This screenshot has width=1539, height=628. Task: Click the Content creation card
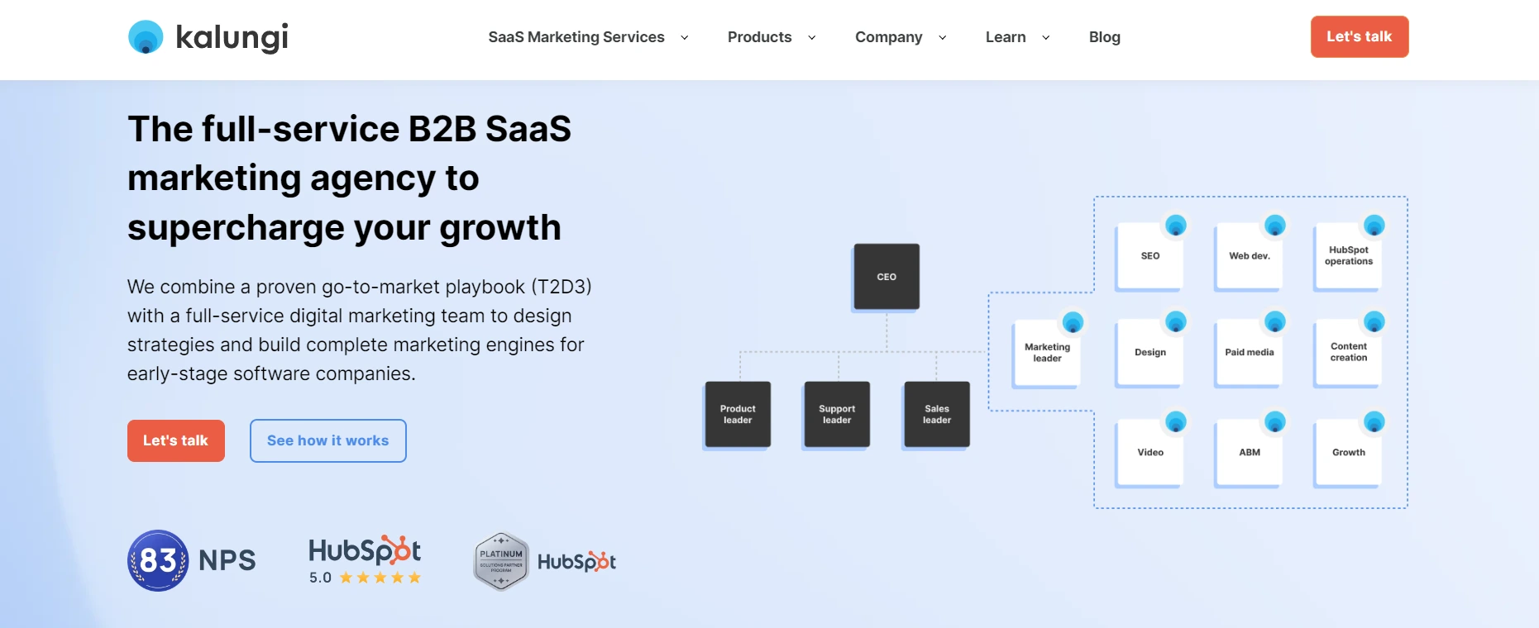(1349, 353)
